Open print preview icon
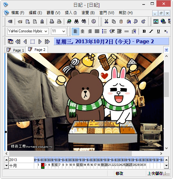This screenshot has width=173, height=179. click(x=52, y=21)
